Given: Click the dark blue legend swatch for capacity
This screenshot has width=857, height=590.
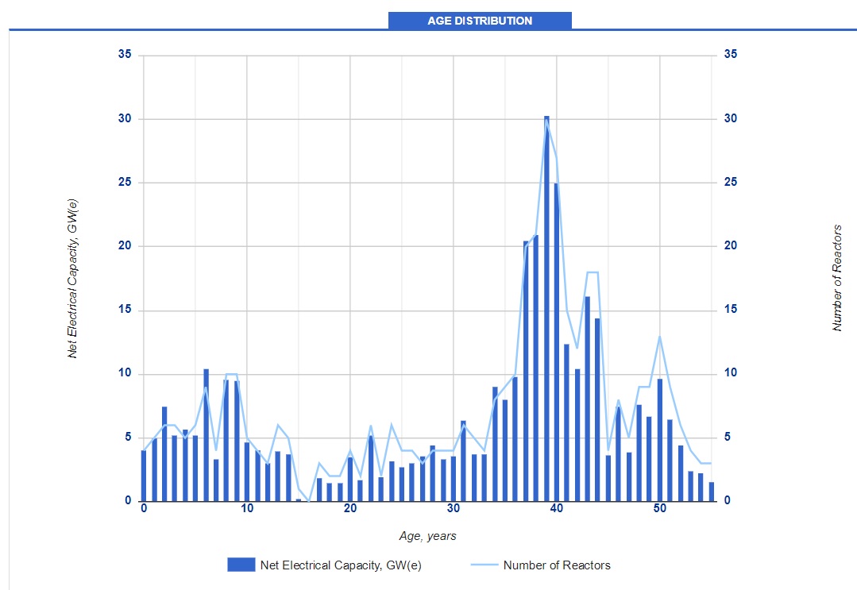Looking at the screenshot, I should point(241,565).
